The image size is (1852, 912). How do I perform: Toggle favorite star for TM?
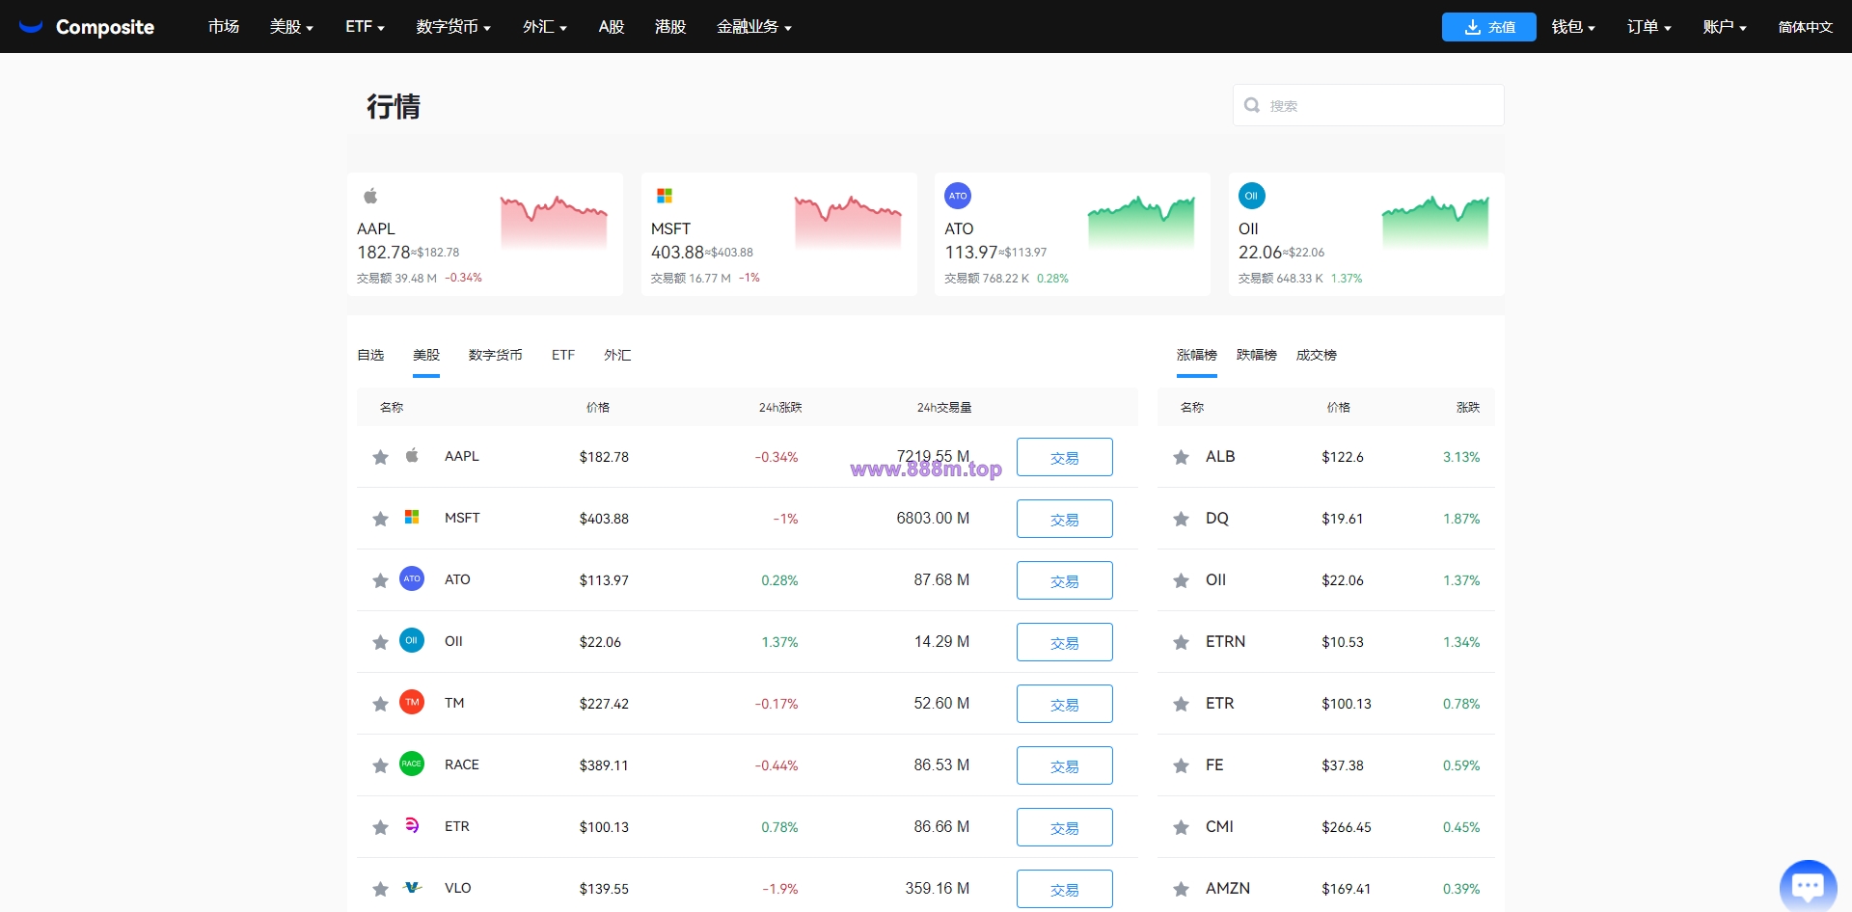[380, 704]
